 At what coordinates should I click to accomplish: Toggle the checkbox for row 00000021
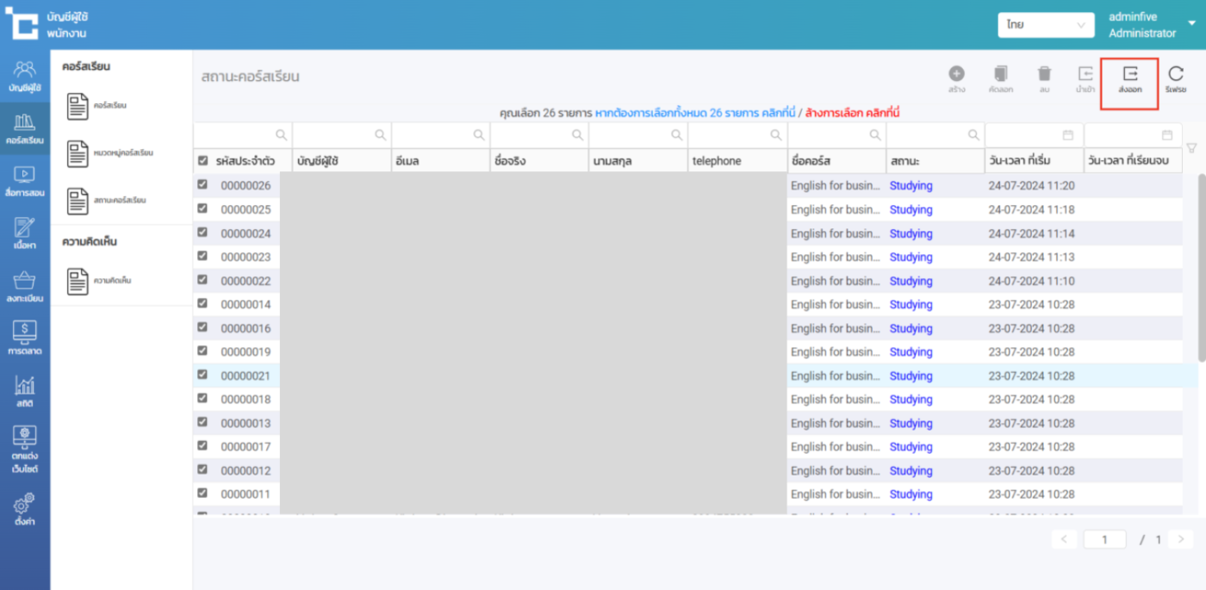coord(203,375)
